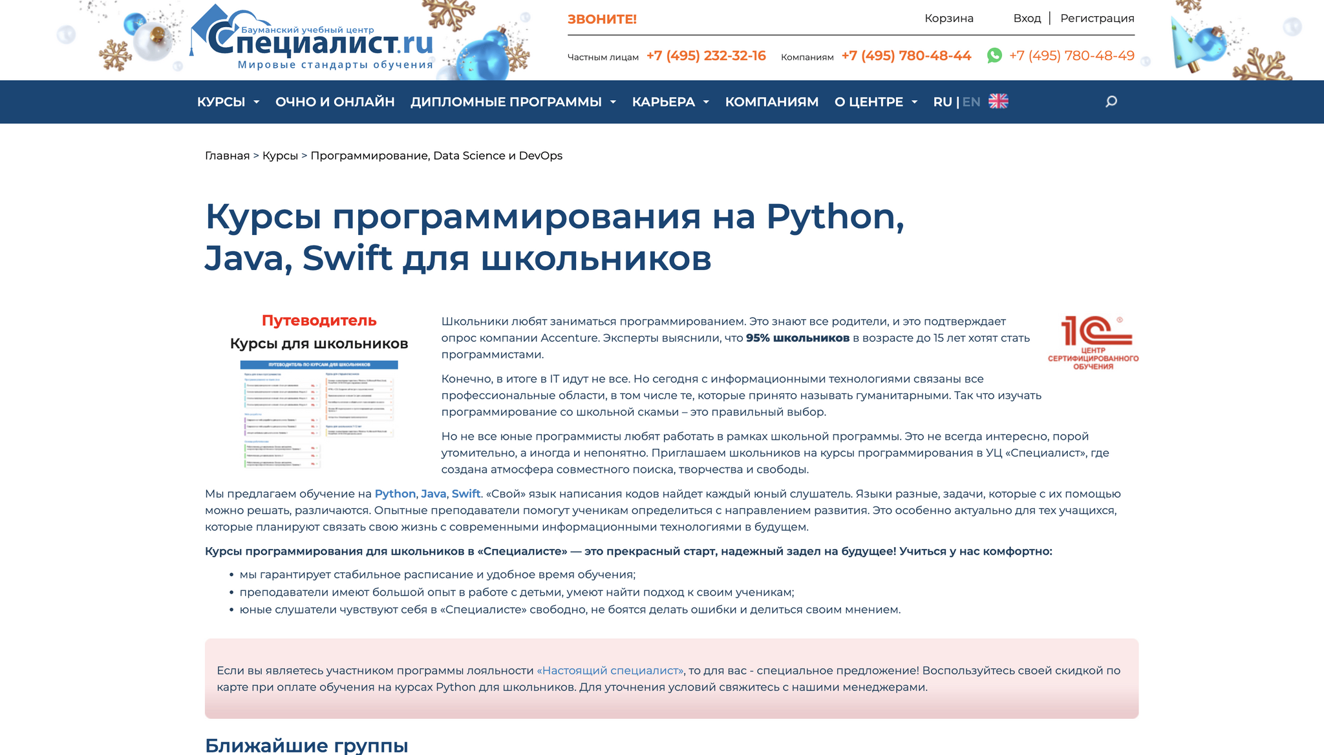1324x755 pixels.
Task: Open Курсы breadcrumb link
Action: coord(280,156)
